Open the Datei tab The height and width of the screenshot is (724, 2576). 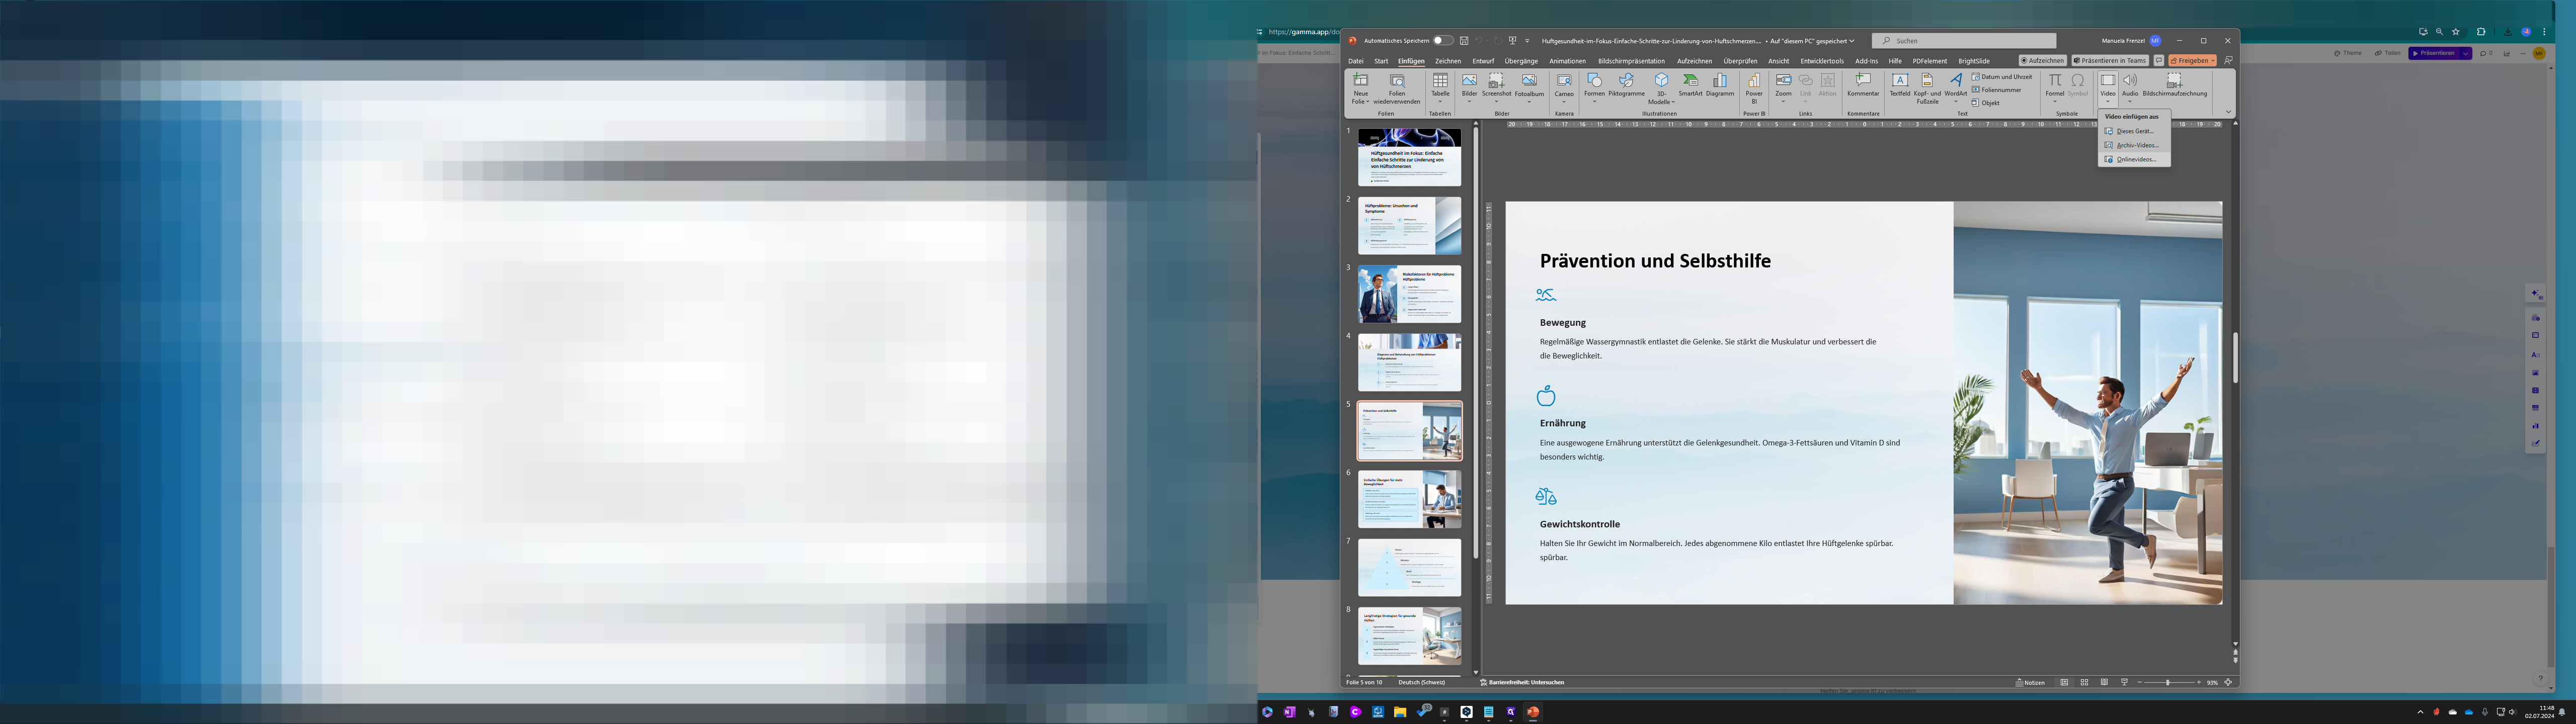[1356, 61]
